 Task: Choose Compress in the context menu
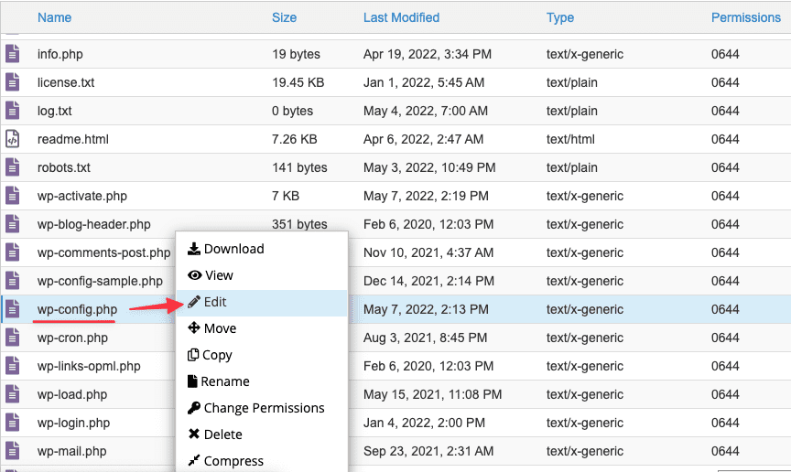[x=233, y=461]
